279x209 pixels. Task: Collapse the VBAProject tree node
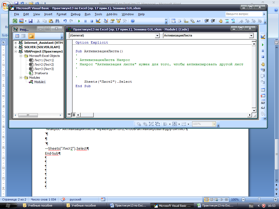[x=16, y=51]
